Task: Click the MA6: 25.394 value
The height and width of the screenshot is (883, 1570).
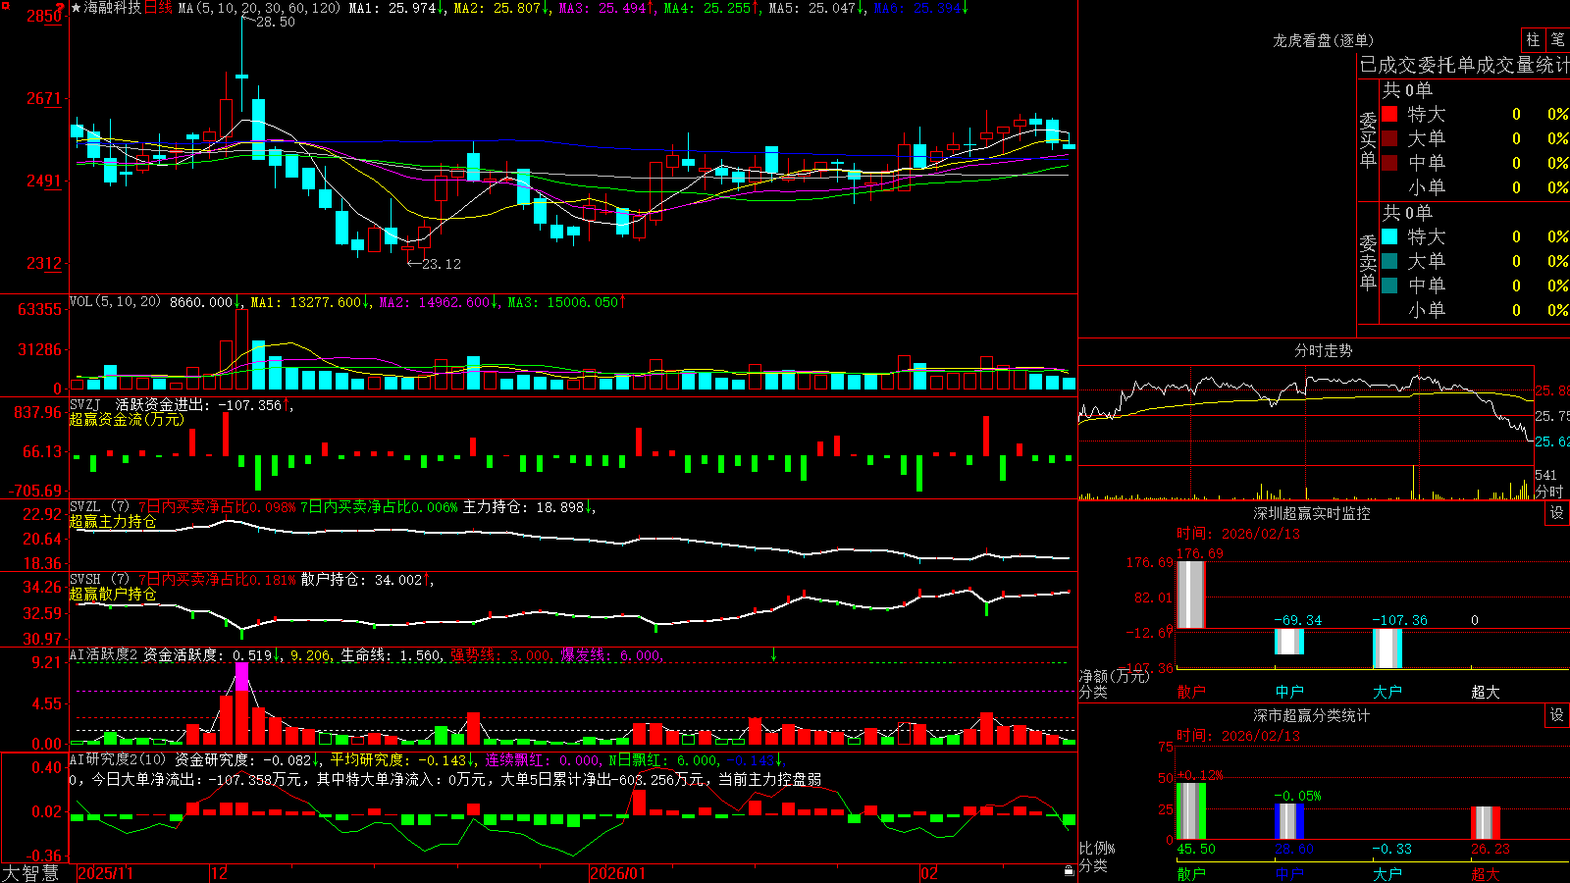Action: (x=917, y=8)
